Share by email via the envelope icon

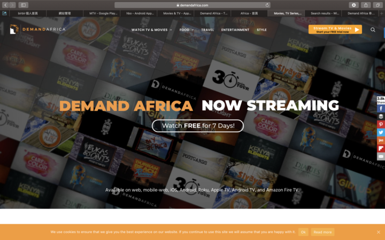click(x=381, y=156)
